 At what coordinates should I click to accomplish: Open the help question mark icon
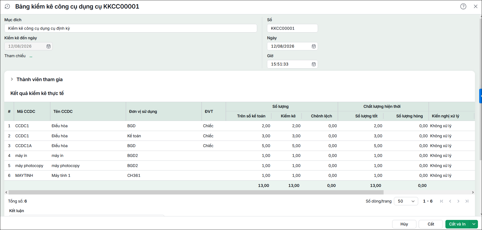463,7
